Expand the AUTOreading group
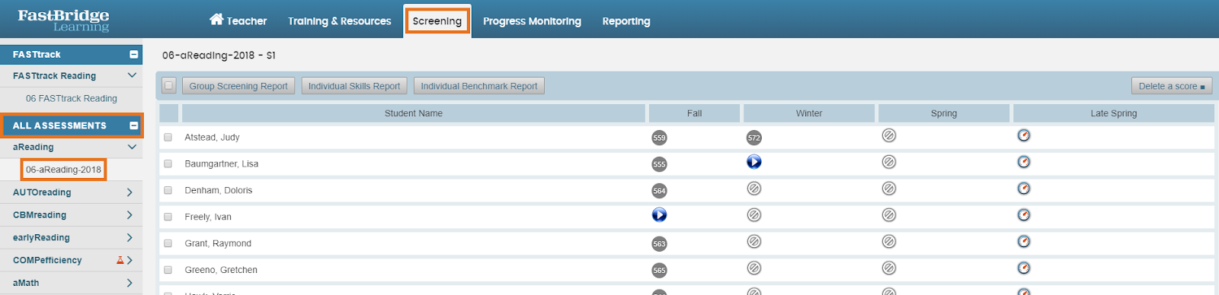This screenshot has width=1219, height=295. click(x=130, y=192)
